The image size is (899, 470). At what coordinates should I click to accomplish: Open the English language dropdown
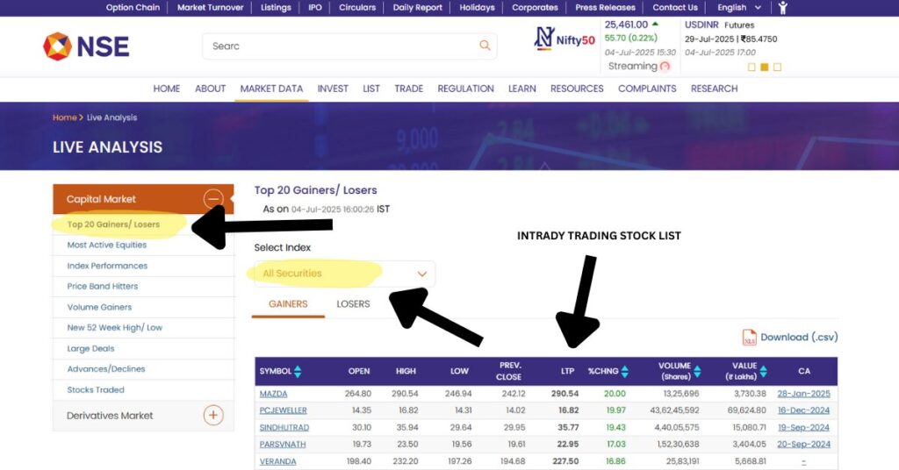coord(739,7)
